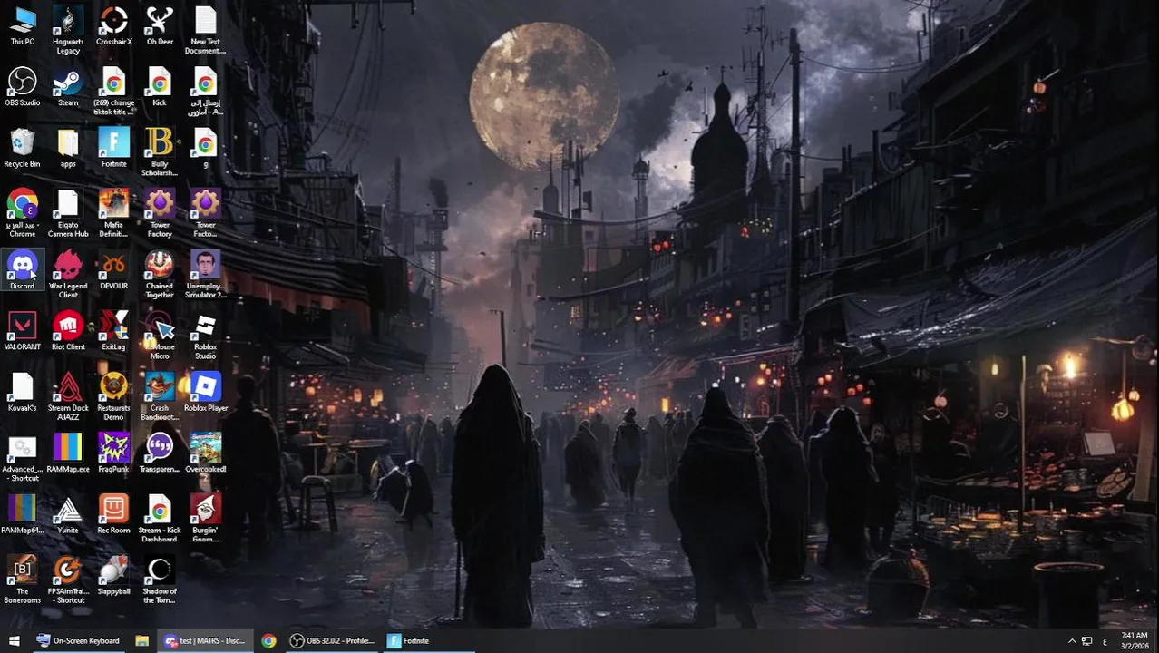Open the This PC desktop icon
The width and height of the screenshot is (1159, 653).
click(x=22, y=25)
